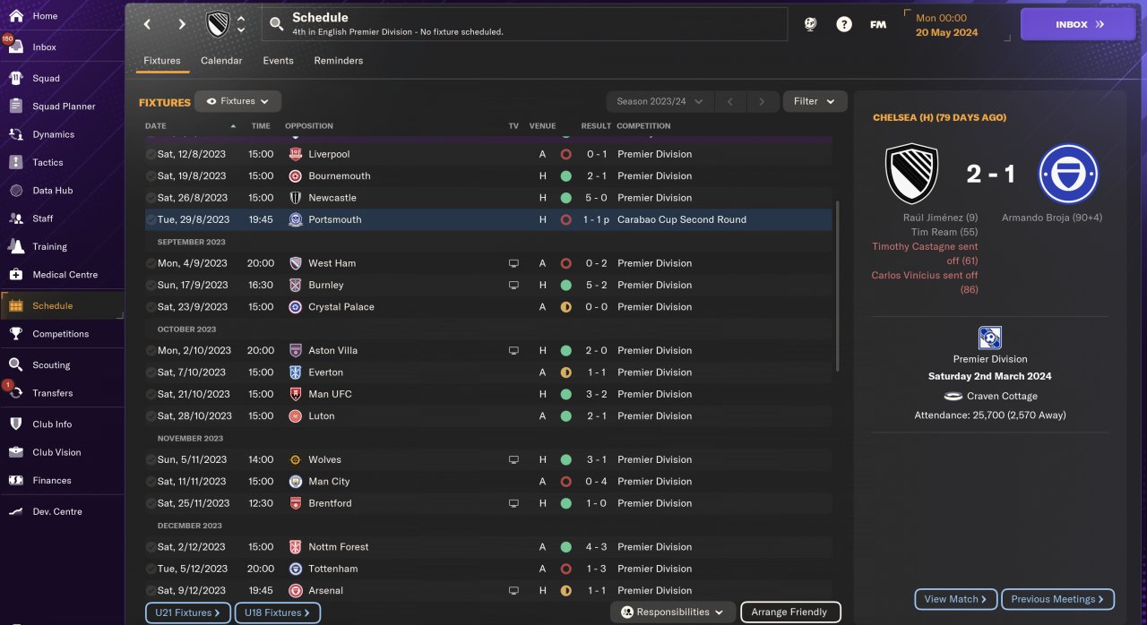Click the Arrange Friendly button
The image size is (1147, 625).
[x=789, y=612]
